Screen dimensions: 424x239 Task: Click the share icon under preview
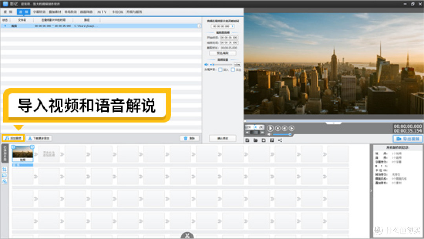(280, 140)
